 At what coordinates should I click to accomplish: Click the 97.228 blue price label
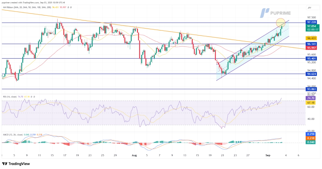[x=313, y=23]
